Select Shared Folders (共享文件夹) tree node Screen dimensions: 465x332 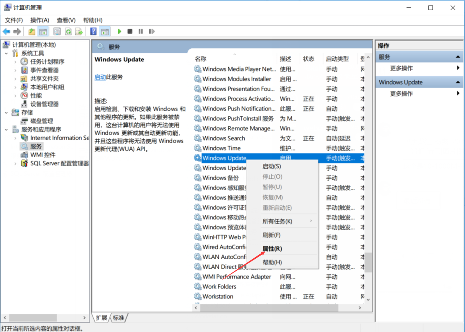(x=44, y=78)
